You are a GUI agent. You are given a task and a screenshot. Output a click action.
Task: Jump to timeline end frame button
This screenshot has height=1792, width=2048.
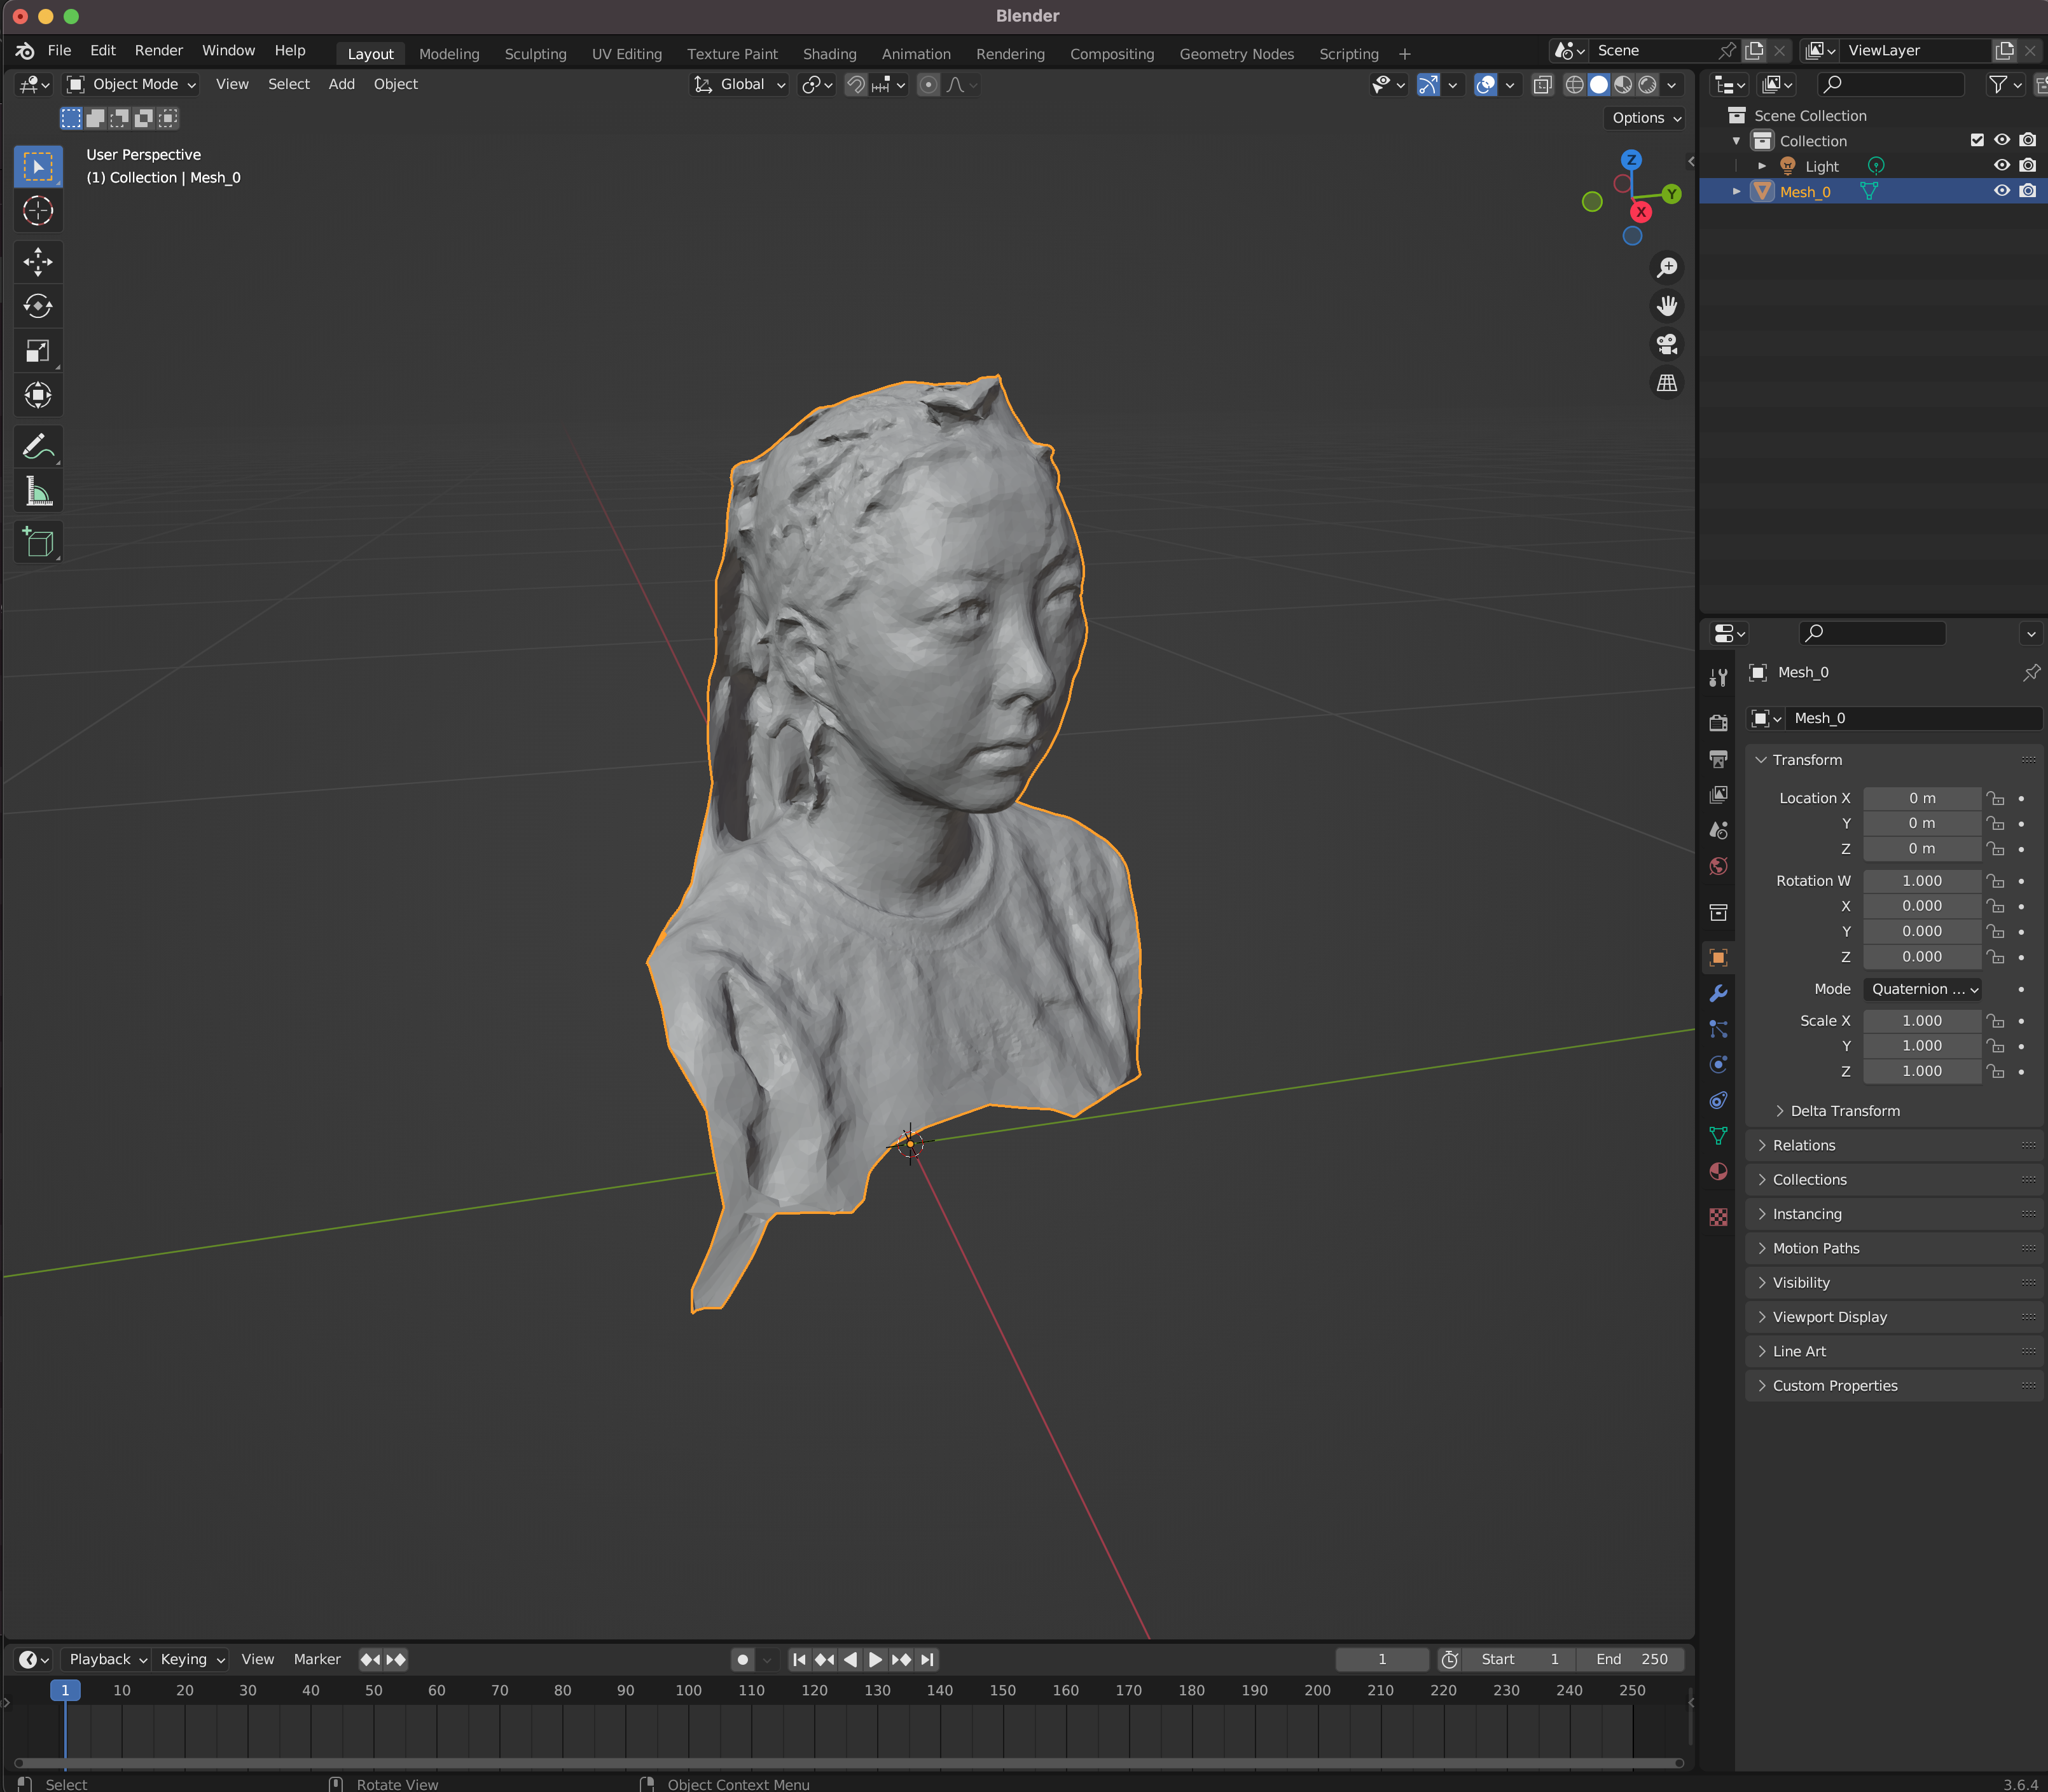[927, 1660]
